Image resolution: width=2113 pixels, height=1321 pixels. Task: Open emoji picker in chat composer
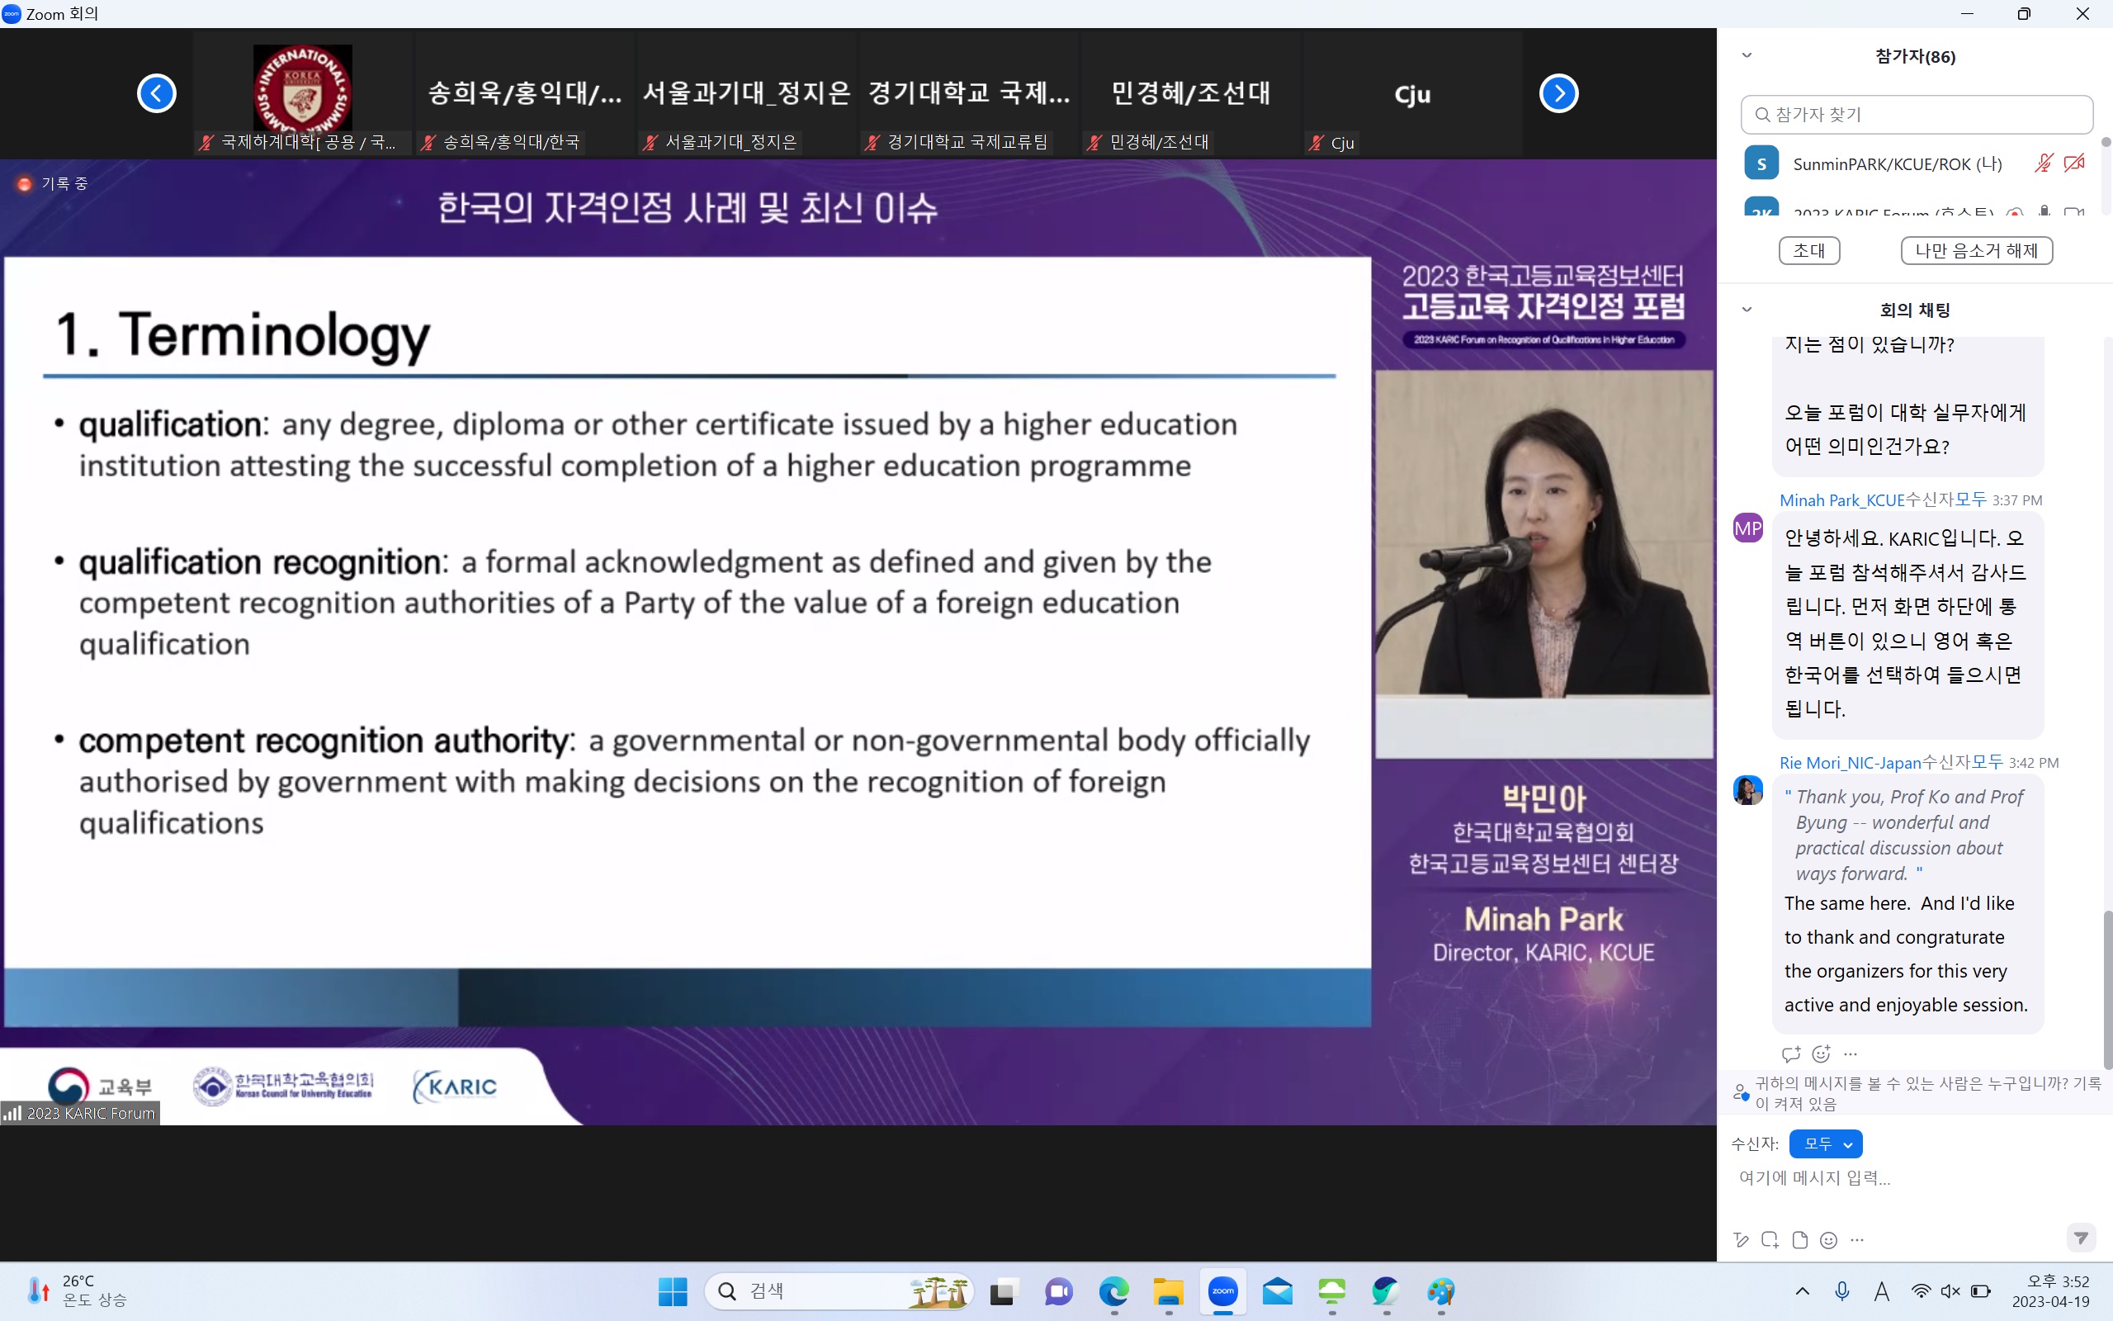click(x=1828, y=1240)
